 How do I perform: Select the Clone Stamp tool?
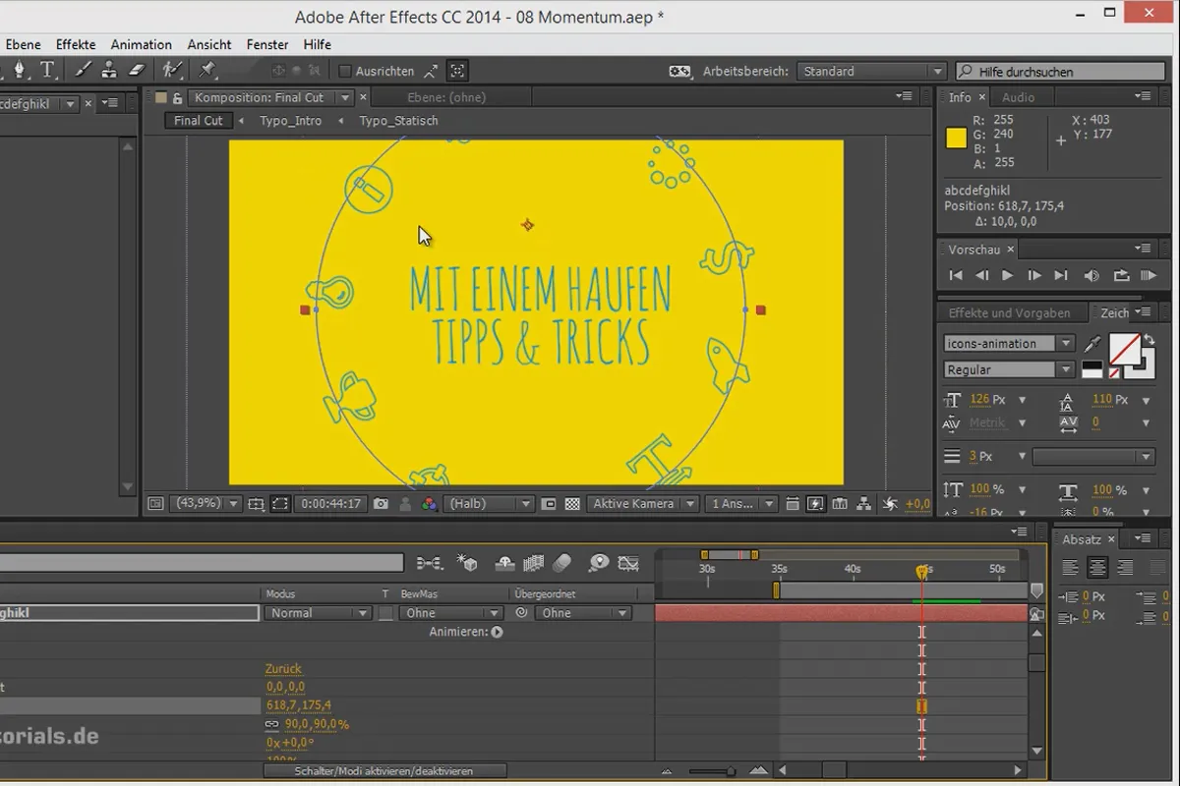pos(109,70)
